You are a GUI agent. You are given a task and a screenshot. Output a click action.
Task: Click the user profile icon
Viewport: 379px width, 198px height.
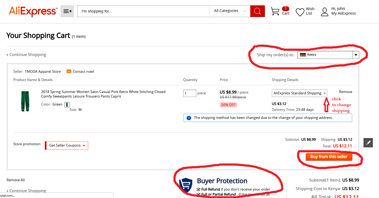[x=325, y=12]
